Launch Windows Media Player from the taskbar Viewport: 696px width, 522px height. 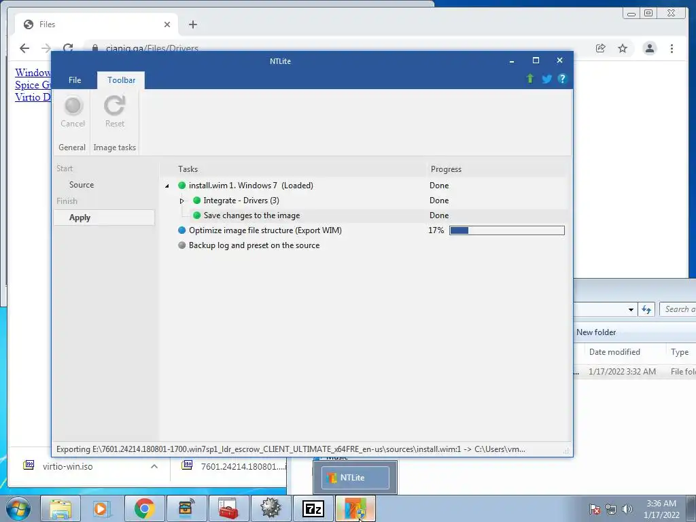pos(102,508)
